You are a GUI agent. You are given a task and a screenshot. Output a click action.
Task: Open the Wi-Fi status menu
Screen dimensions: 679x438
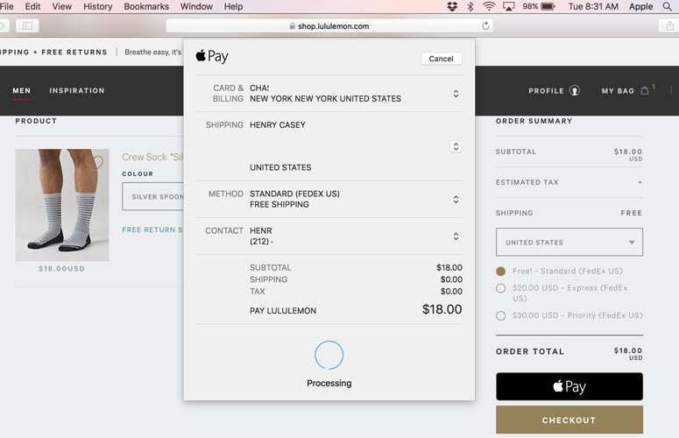pos(489,6)
